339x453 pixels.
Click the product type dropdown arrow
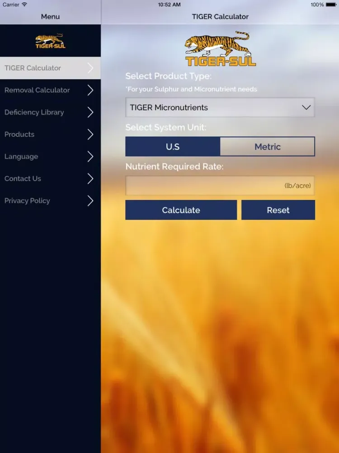pyautogui.click(x=306, y=107)
